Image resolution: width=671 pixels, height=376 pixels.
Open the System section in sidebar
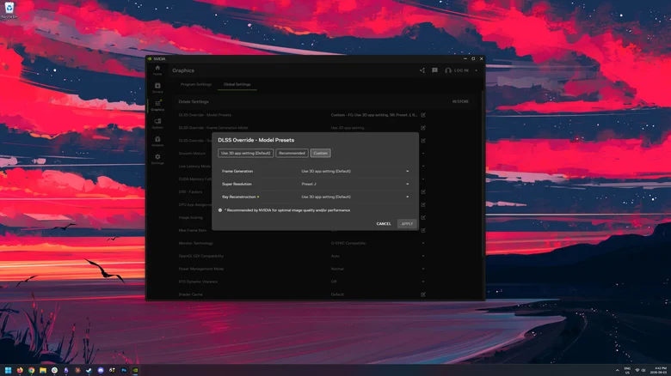click(x=157, y=124)
